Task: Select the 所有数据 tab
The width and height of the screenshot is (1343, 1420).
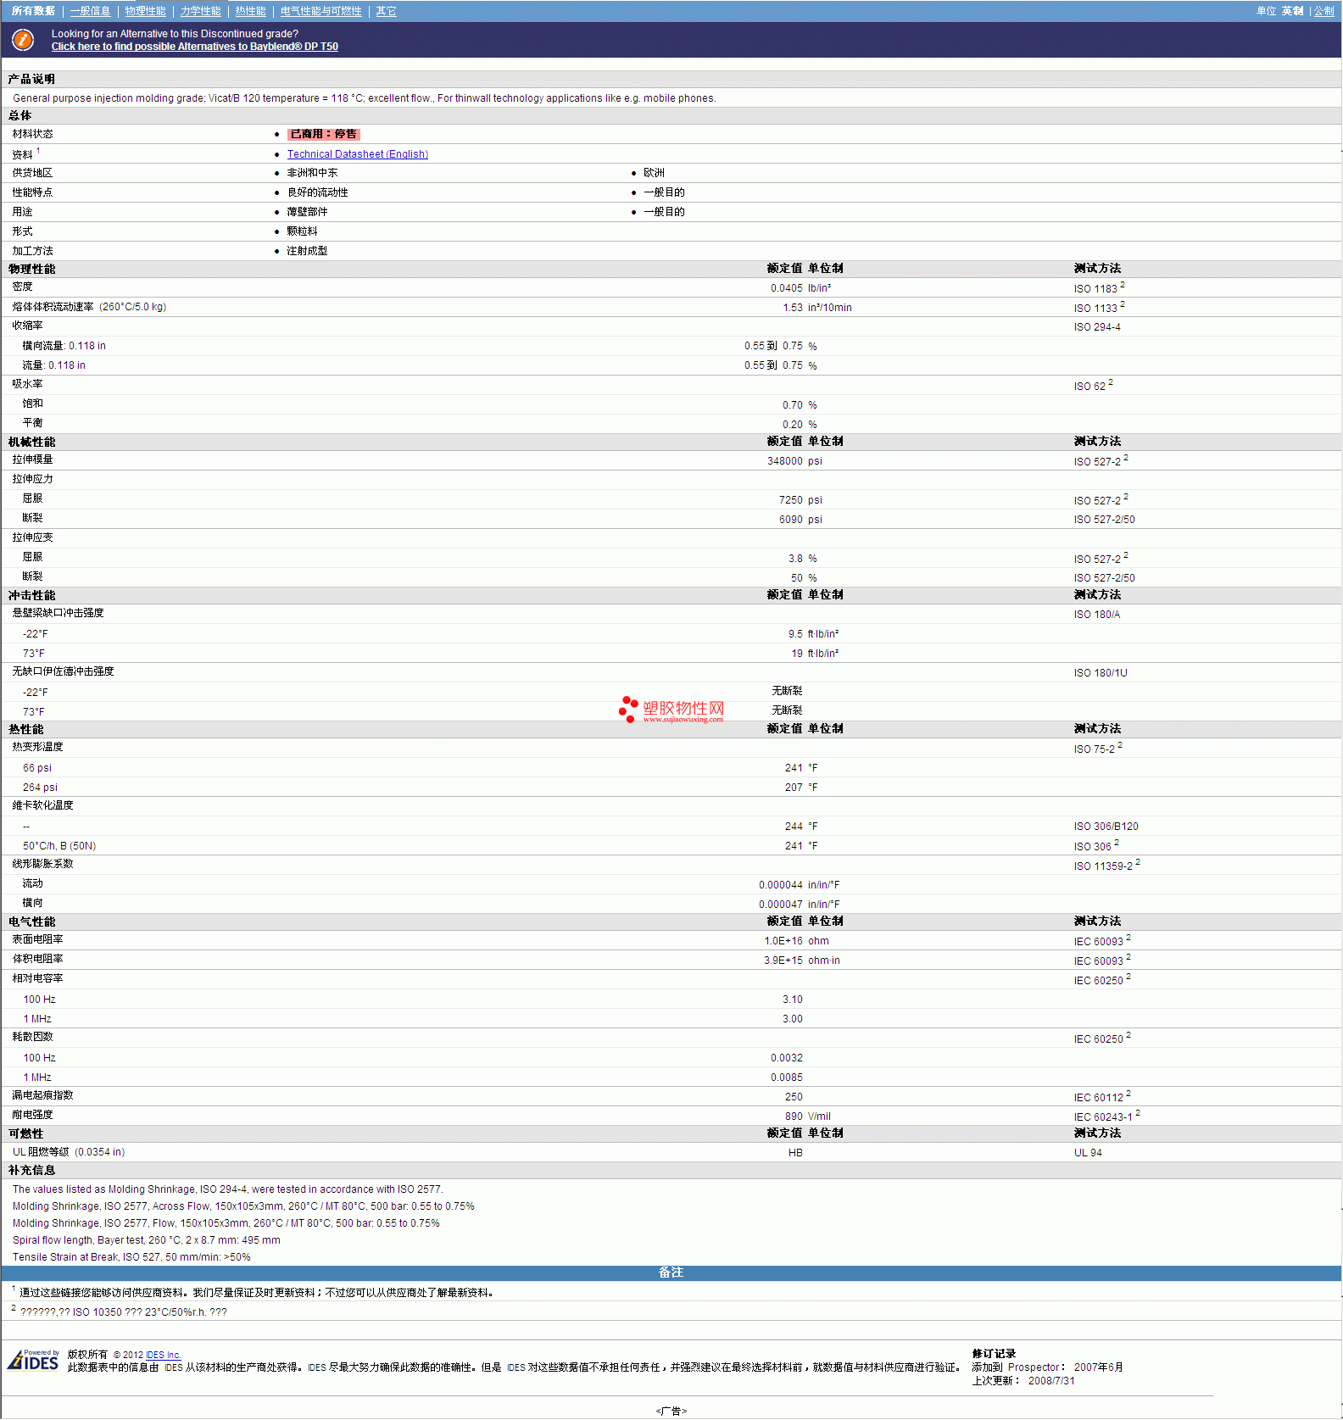Action: click(x=33, y=11)
